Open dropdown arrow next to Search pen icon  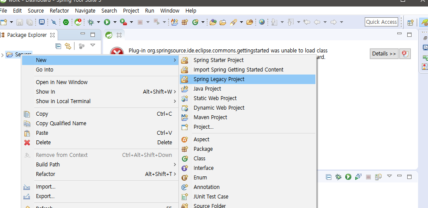(241, 22)
